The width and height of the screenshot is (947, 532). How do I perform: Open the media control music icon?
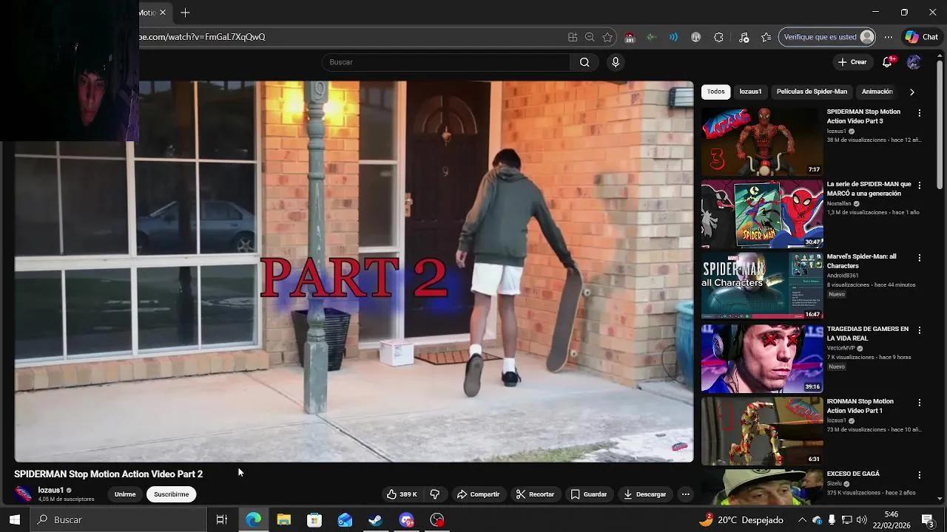(744, 37)
